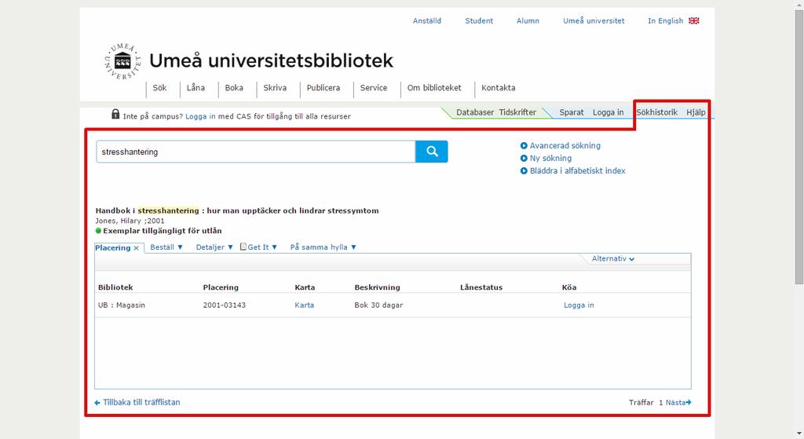The width and height of the screenshot is (804, 439).
Task: Click the Lånestatus column header
Action: tap(481, 287)
